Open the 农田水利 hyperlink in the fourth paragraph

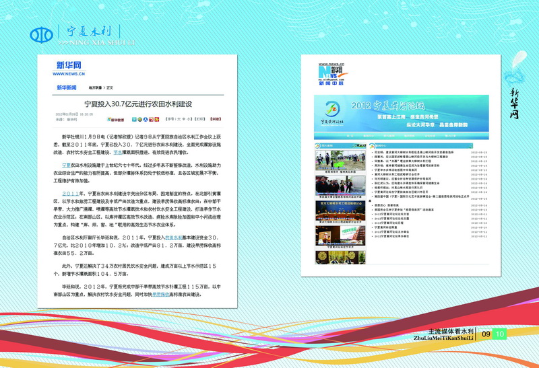coord(174,237)
